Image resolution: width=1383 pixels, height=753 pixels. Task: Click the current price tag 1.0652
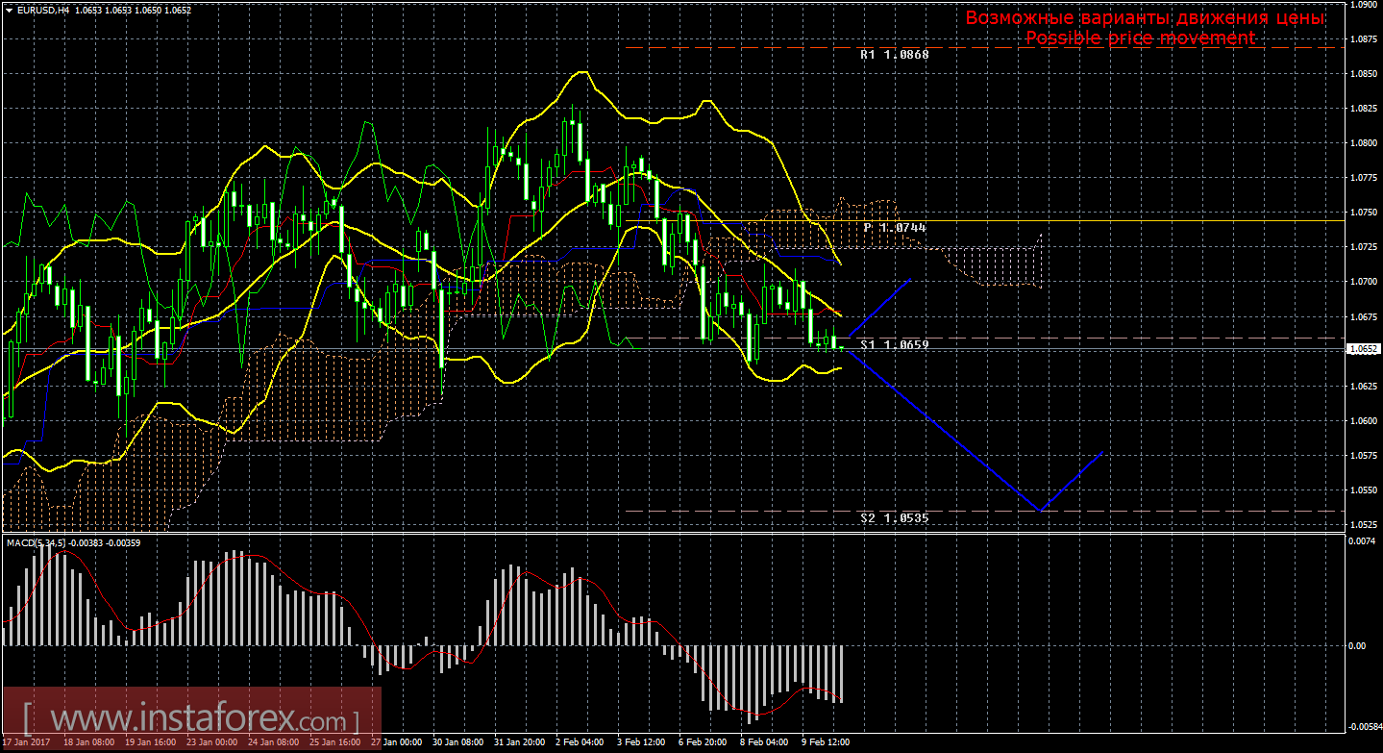(x=1362, y=349)
